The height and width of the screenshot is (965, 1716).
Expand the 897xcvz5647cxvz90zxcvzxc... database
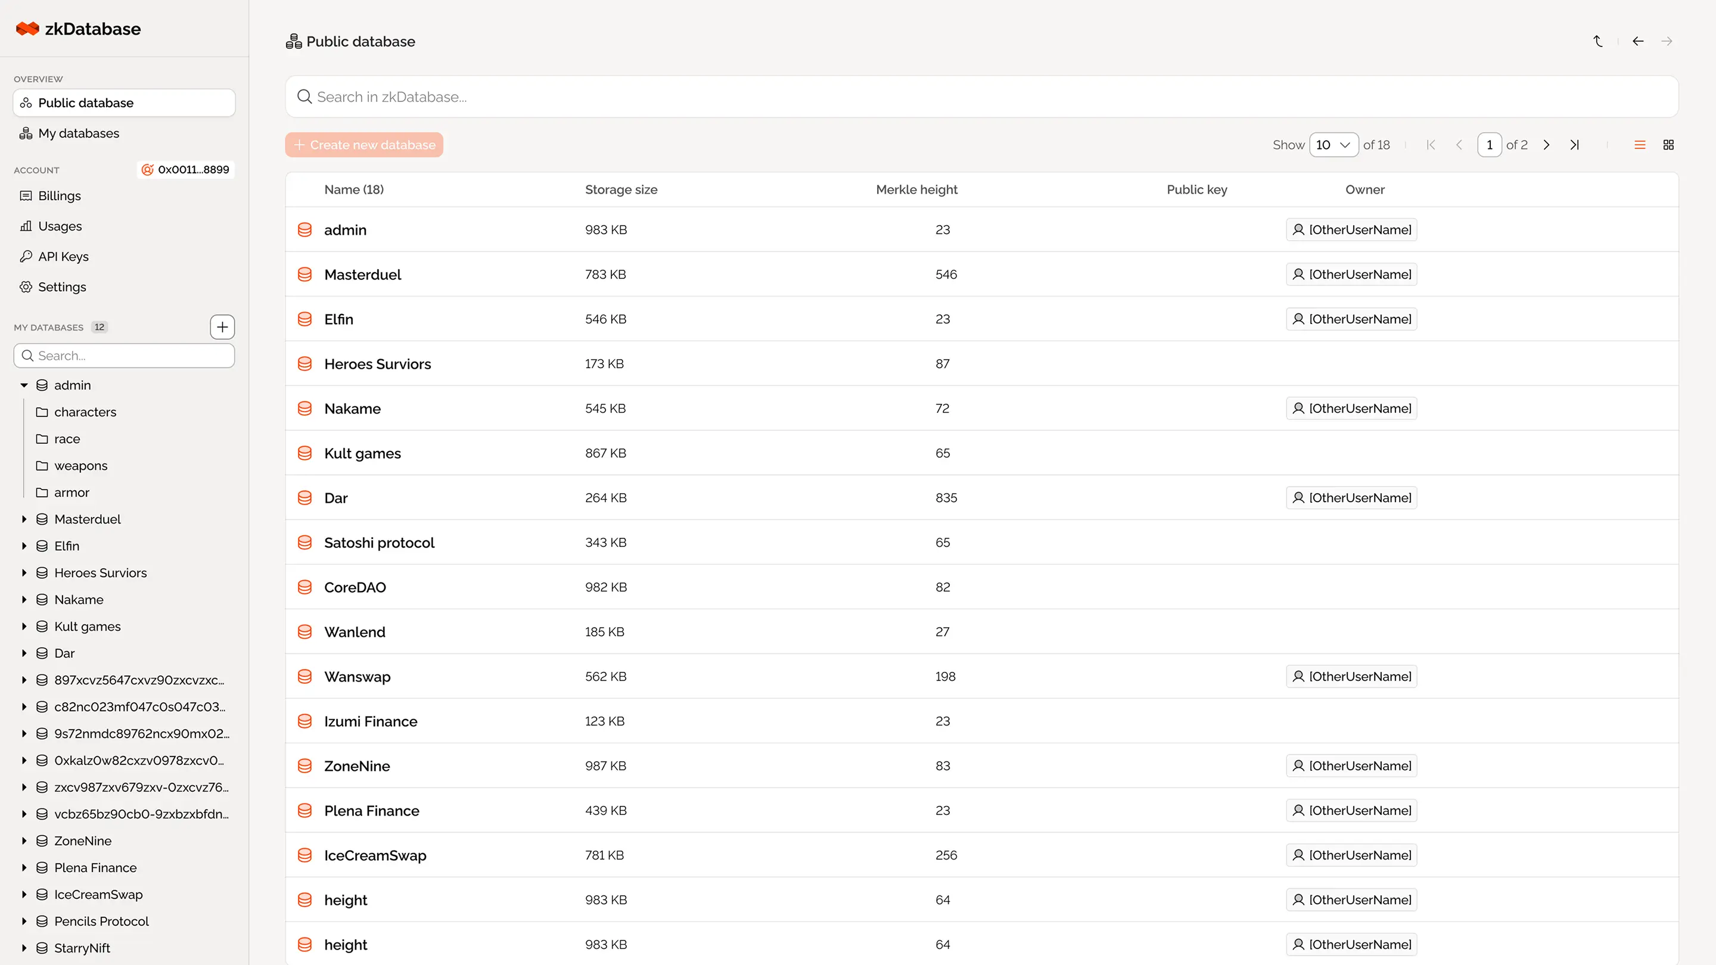[x=24, y=680]
